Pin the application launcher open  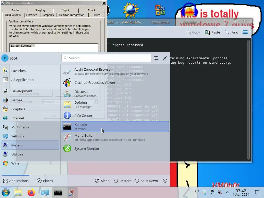click(x=165, y=58)
